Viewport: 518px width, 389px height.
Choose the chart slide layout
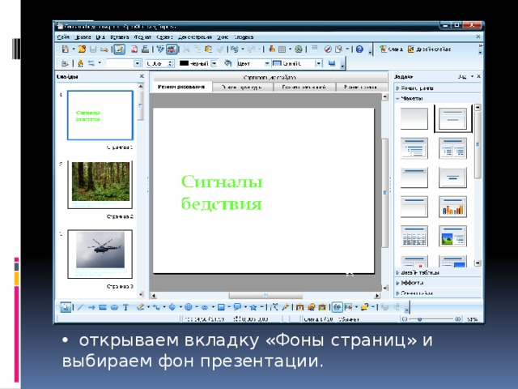[x=452, y=207]
